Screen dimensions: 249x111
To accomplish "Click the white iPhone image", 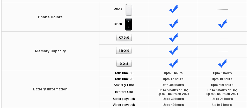I will [129, 10].
